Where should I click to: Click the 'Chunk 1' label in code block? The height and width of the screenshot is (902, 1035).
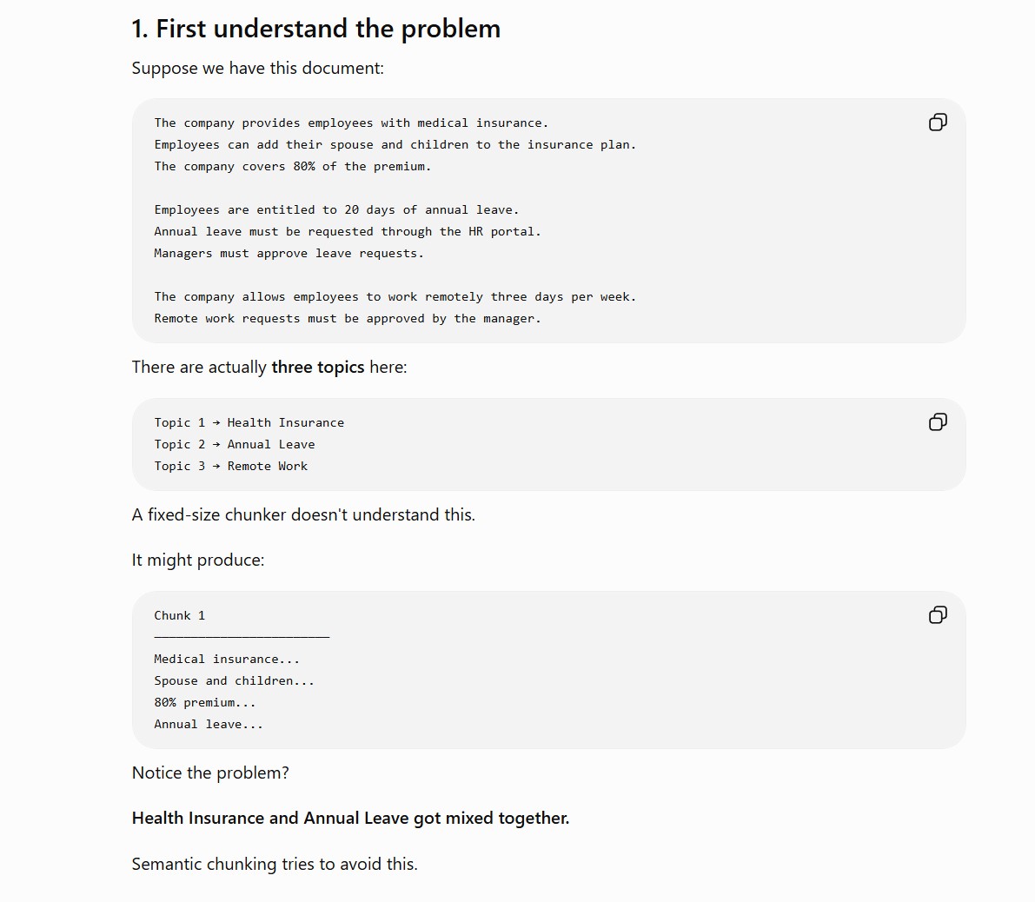(x=180, y=616)
